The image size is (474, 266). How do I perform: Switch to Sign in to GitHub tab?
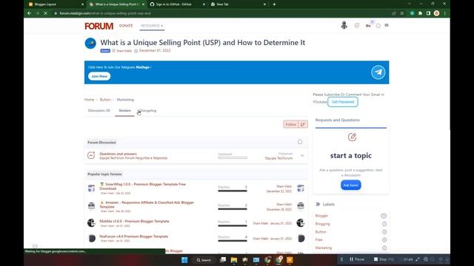click(x=177, y=4)
